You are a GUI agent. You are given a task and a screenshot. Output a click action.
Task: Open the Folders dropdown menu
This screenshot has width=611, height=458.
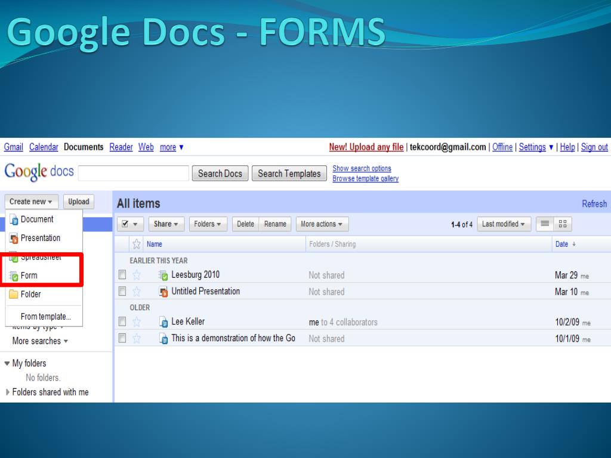208,224
